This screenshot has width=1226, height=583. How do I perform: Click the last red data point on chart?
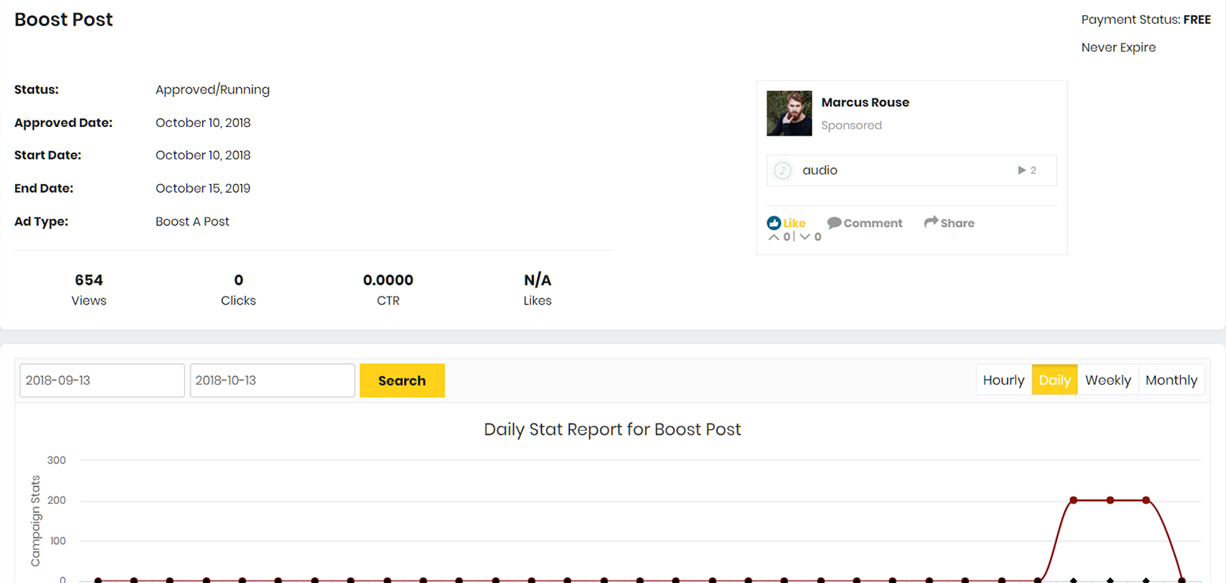point(1182,581)
